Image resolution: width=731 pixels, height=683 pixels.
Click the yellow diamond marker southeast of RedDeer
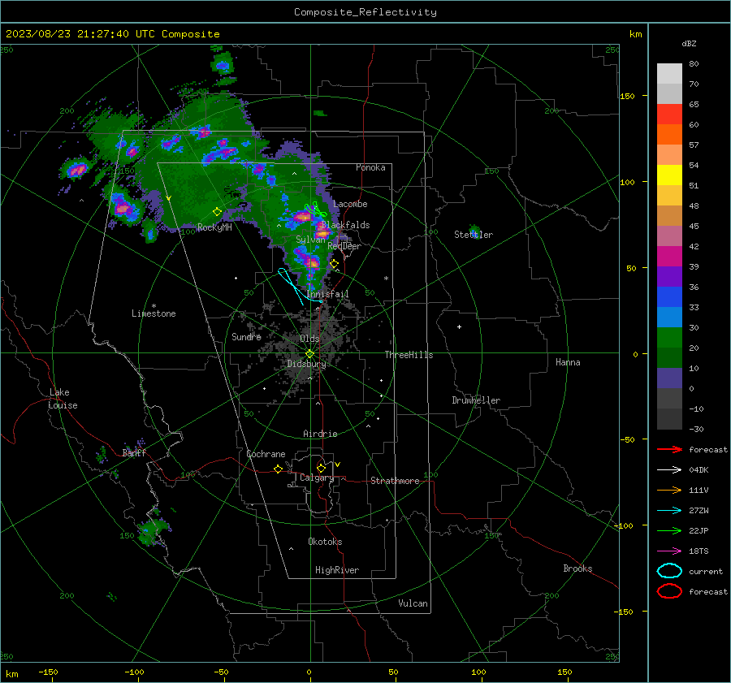334,264
